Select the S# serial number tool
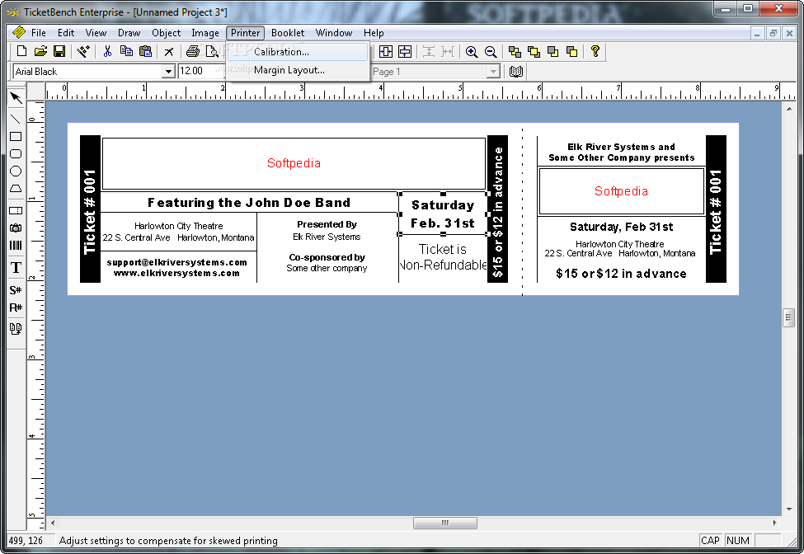The image size is (804, 554). (16, 290)
